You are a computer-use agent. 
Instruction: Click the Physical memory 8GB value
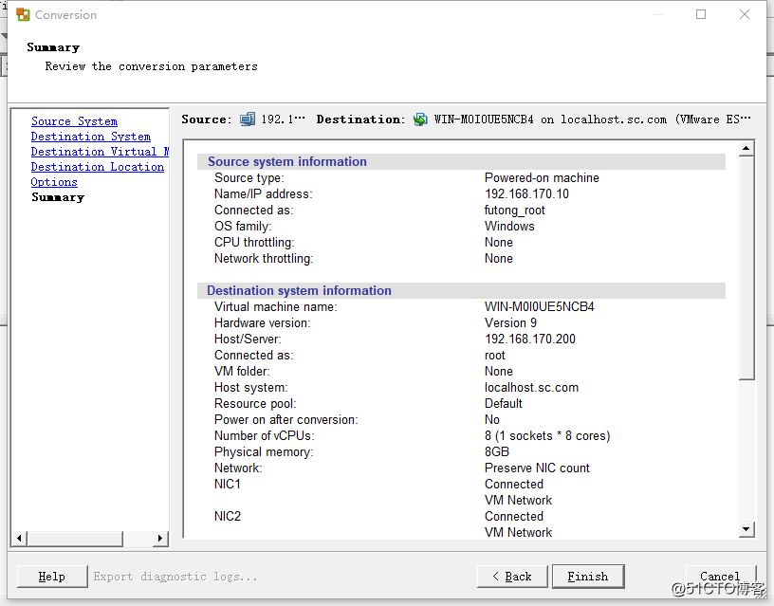tap(497, 452)
